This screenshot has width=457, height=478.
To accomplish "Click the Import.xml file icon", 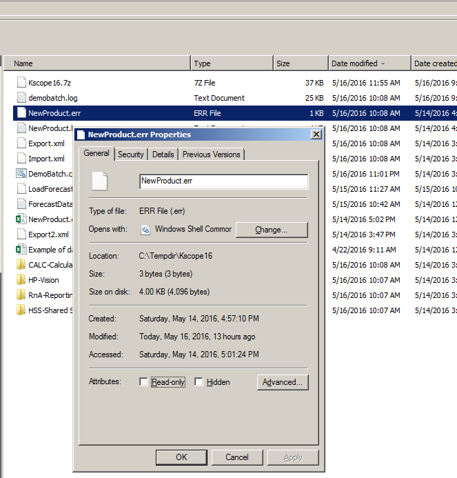I will click(21, 159).
